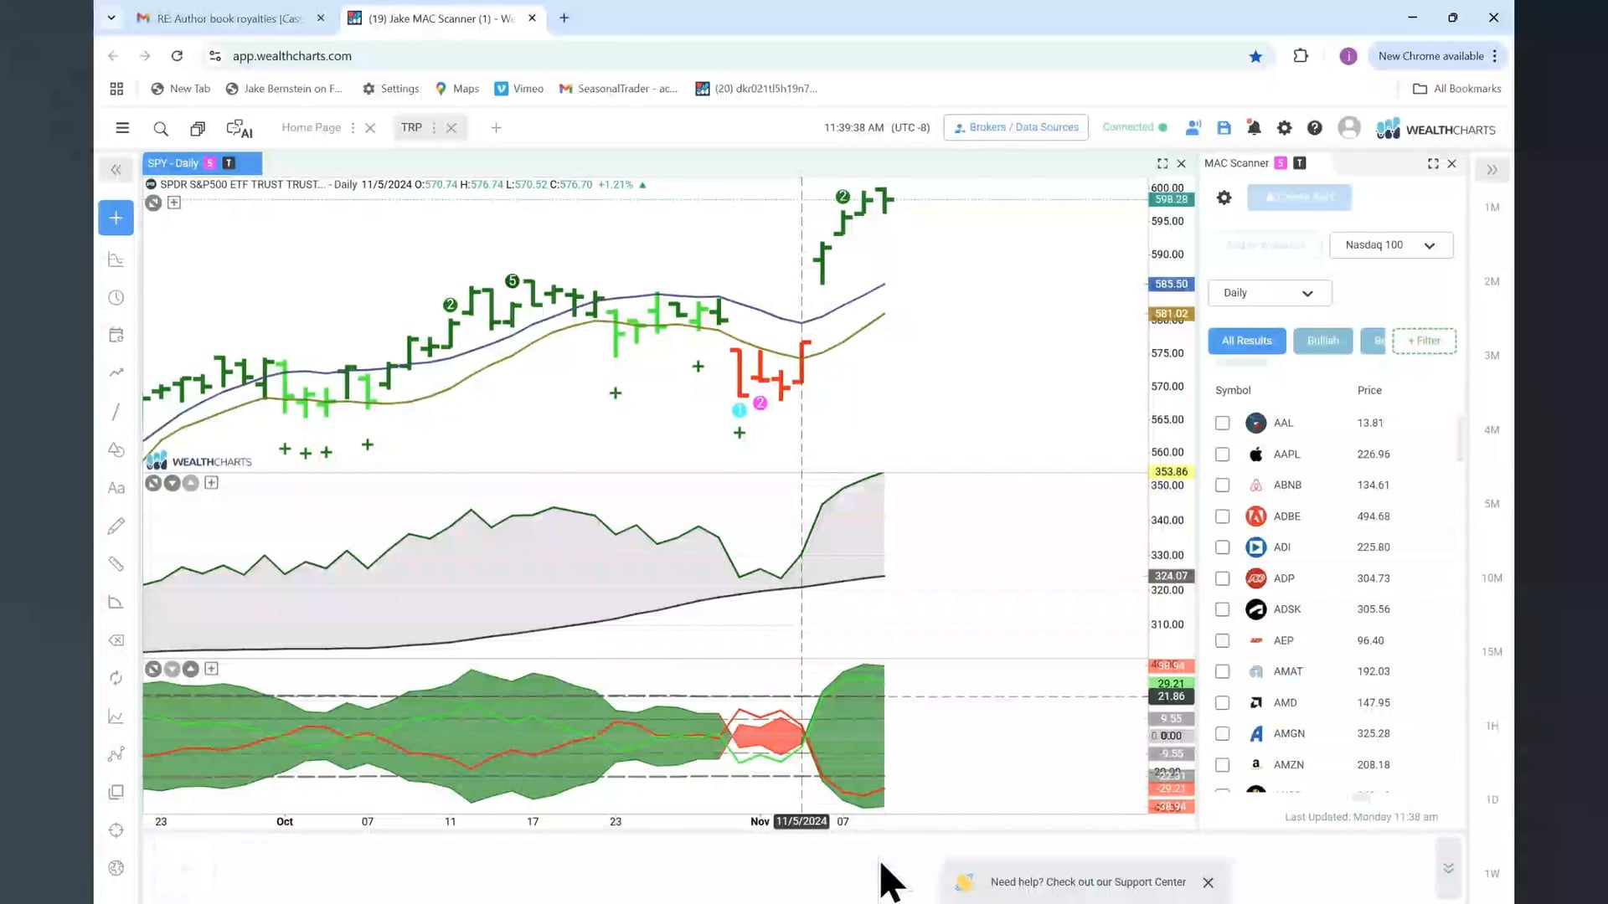Select the text Aa annotation tool
Image resolution: width=1608 pixels, height=904 pixels.
(x=116, y=488)
